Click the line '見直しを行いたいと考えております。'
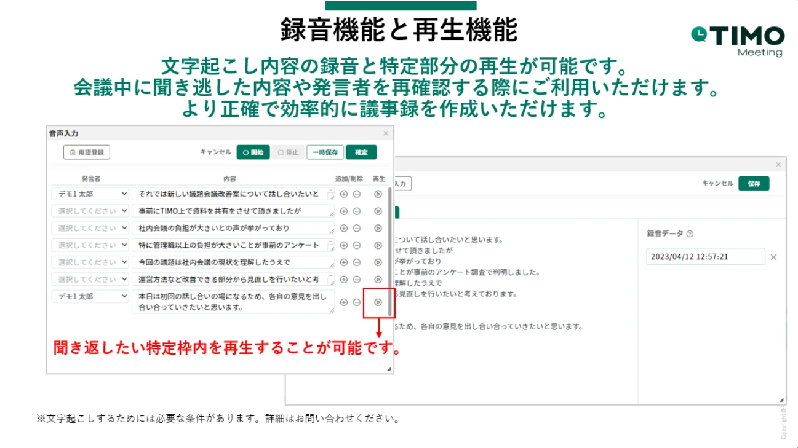Screen dimensions: 798x448 (x=458, y=294)
